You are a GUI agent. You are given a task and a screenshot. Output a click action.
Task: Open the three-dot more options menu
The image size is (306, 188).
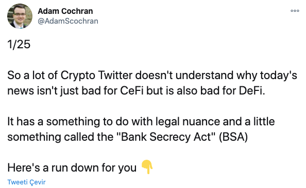[295, 11]
